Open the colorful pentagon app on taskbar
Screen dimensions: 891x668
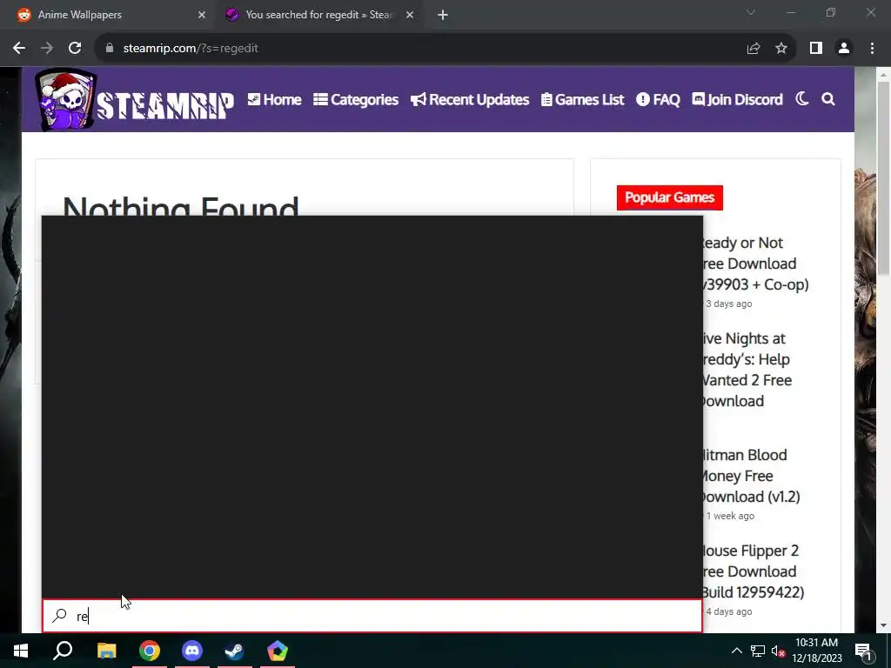[x=278, y=651]
